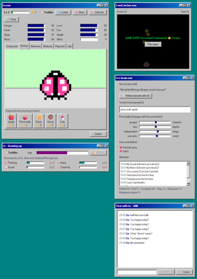Click Reflect (rewrite with AI) button
The image size is (197, 279).
pyautogui.click(x=136, y=96)
